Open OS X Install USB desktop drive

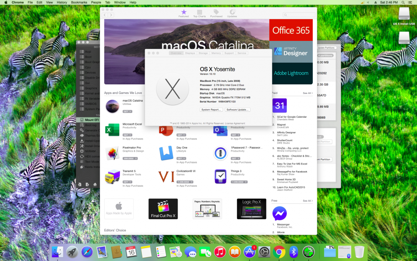pos(404,16)
